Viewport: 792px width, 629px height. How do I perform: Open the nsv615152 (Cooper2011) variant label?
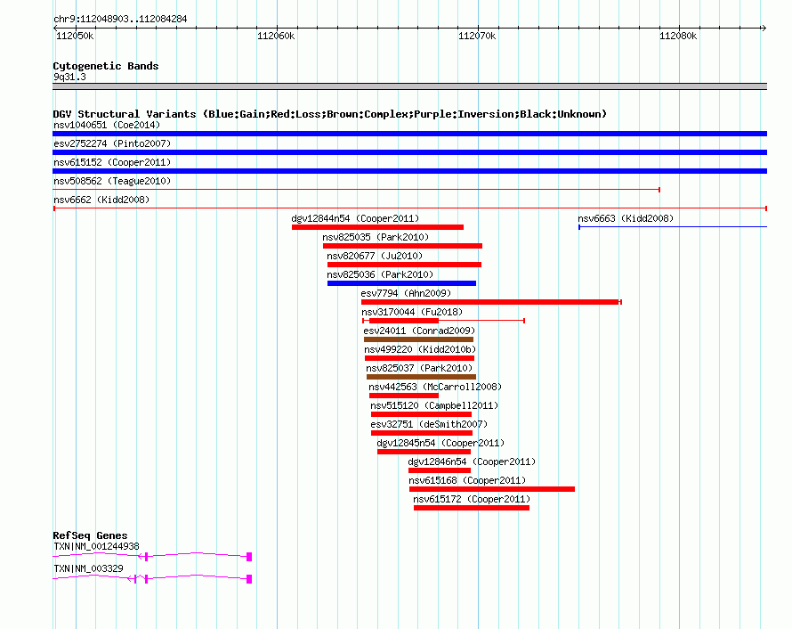point(112,162)
